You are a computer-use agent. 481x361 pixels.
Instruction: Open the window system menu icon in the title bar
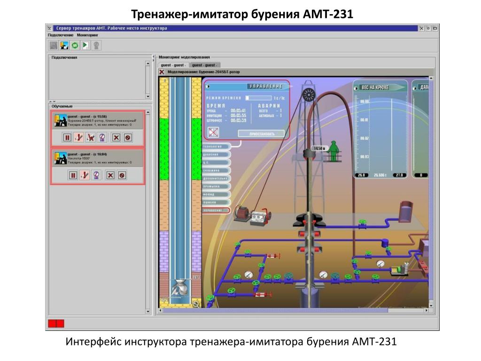click(49, 28)
